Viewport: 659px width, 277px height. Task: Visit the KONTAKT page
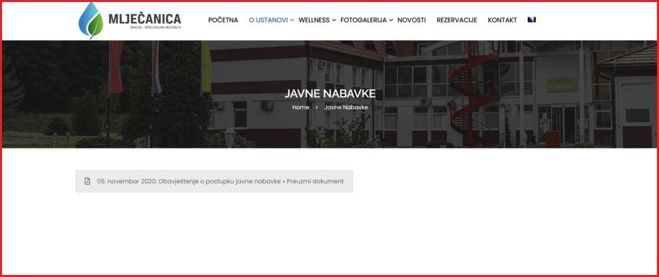tap(502, 20)
